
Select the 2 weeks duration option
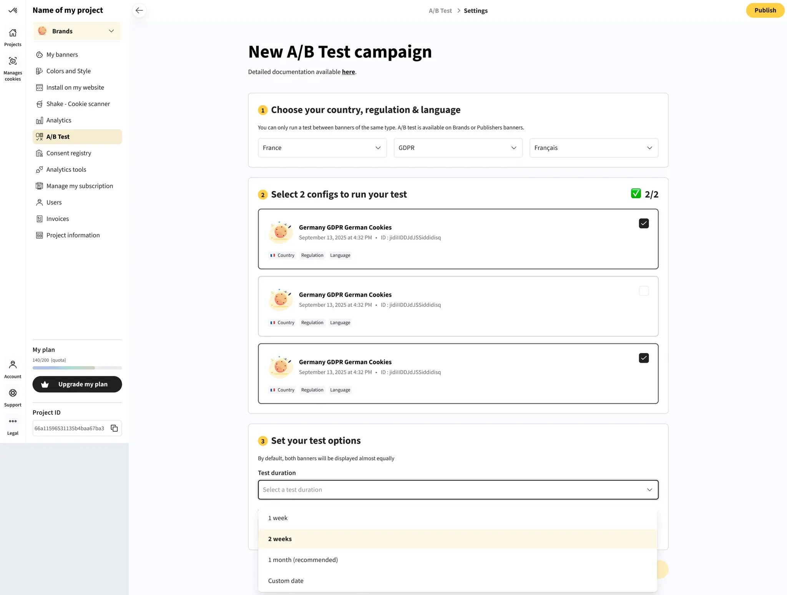coord(458,539)
